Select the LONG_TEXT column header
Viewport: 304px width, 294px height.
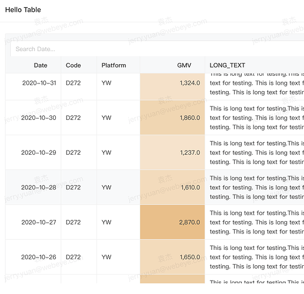click(x=228, y=65)
